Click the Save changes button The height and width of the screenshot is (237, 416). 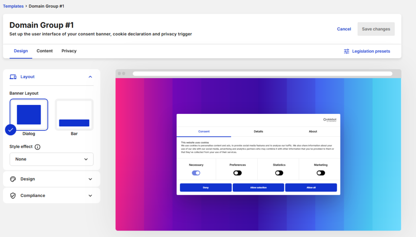(375, 29)
